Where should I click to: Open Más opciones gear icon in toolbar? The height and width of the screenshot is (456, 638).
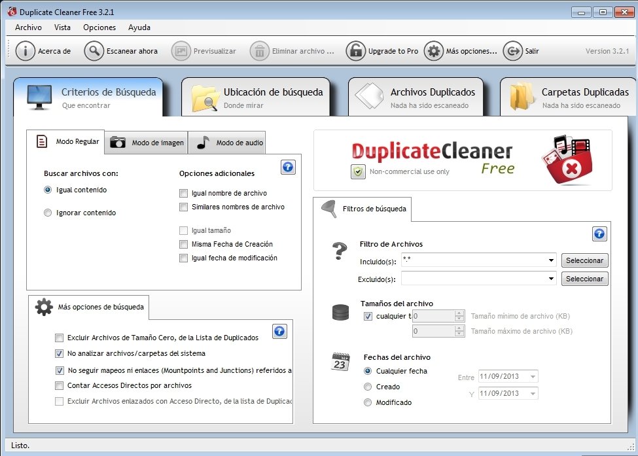[x=434, y=51]
